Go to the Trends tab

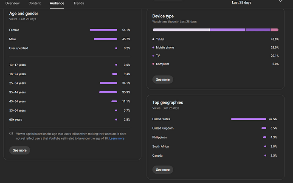[x=79, y=3]
